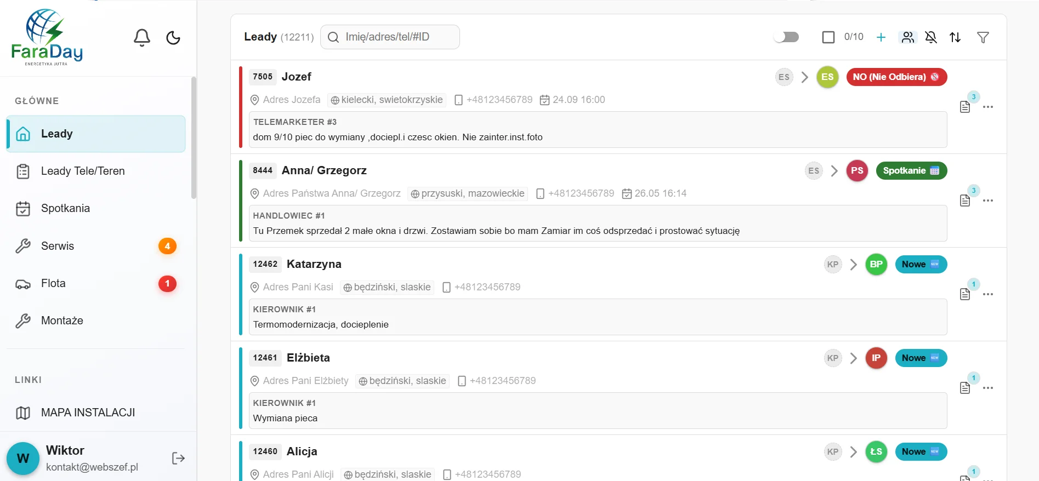Click the logout icon next to Wiktor
1039x481 pixels.
point(178,458)
